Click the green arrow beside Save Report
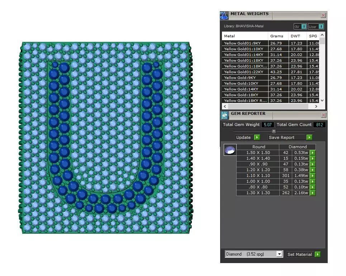This screenshot has height=276, width=346. 309,137
